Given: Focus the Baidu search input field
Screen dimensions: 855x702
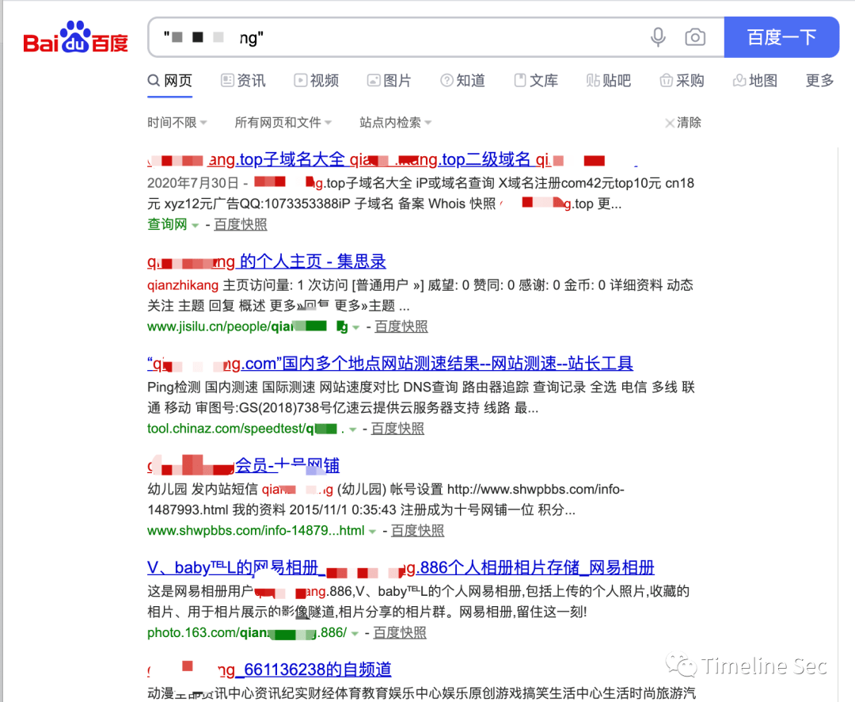Looking at the screenshot, I should (396, 37).
